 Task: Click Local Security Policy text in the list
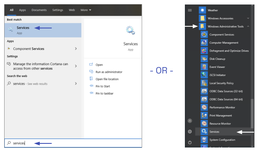pyautogui.click(x=222, y=83)
